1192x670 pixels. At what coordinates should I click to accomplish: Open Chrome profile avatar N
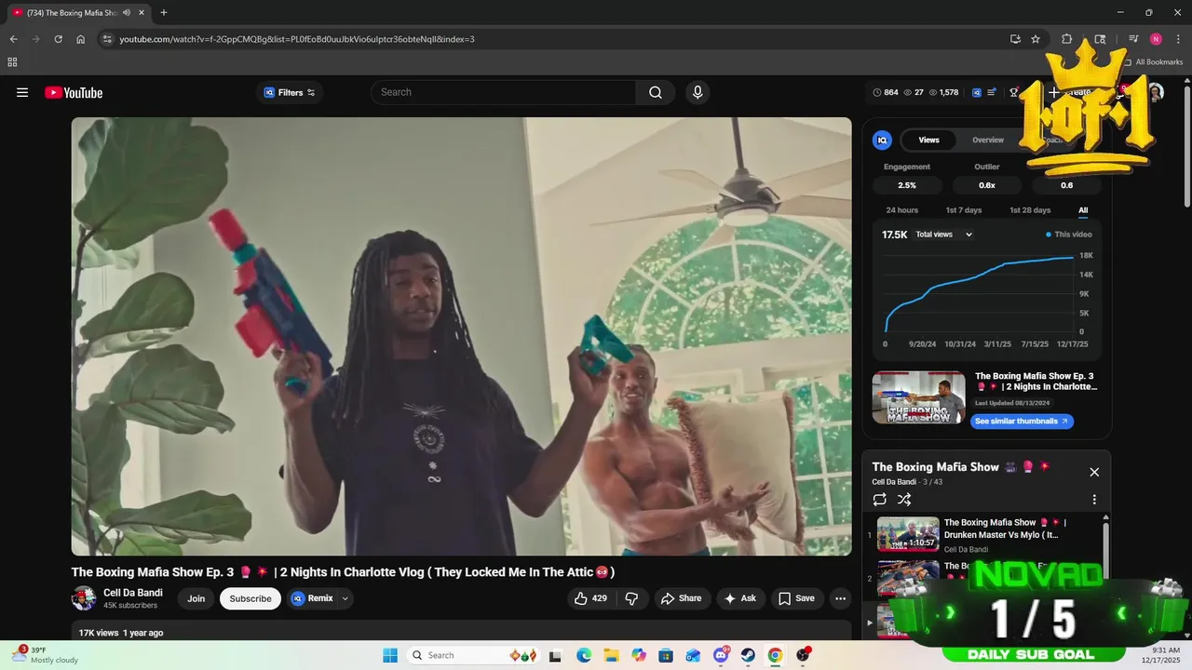pyautogui.click(x=1156, y=39)
